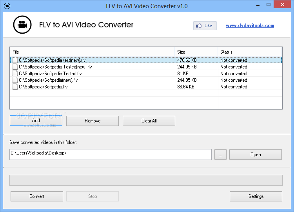Screen dimensions: 294x212
Task: Click file icon of Softpedia Tested.flv
Action: coord(15,74)
